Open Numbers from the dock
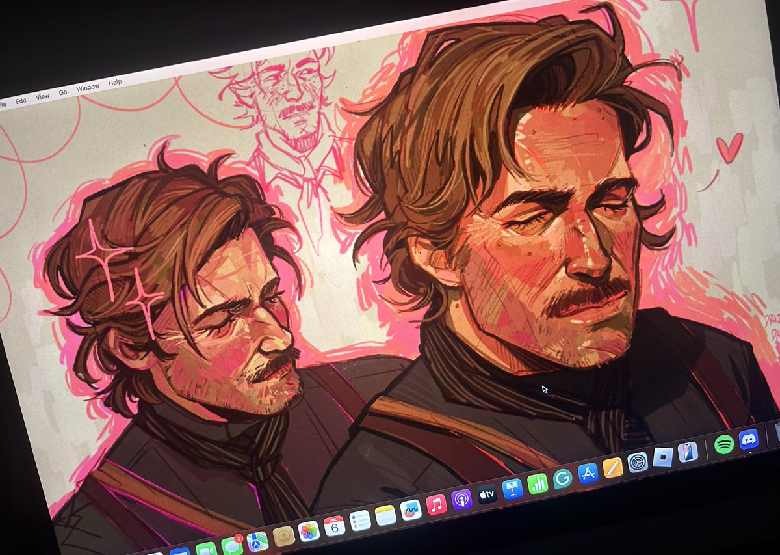Screen dimensions: 780x555 (538, 483)
